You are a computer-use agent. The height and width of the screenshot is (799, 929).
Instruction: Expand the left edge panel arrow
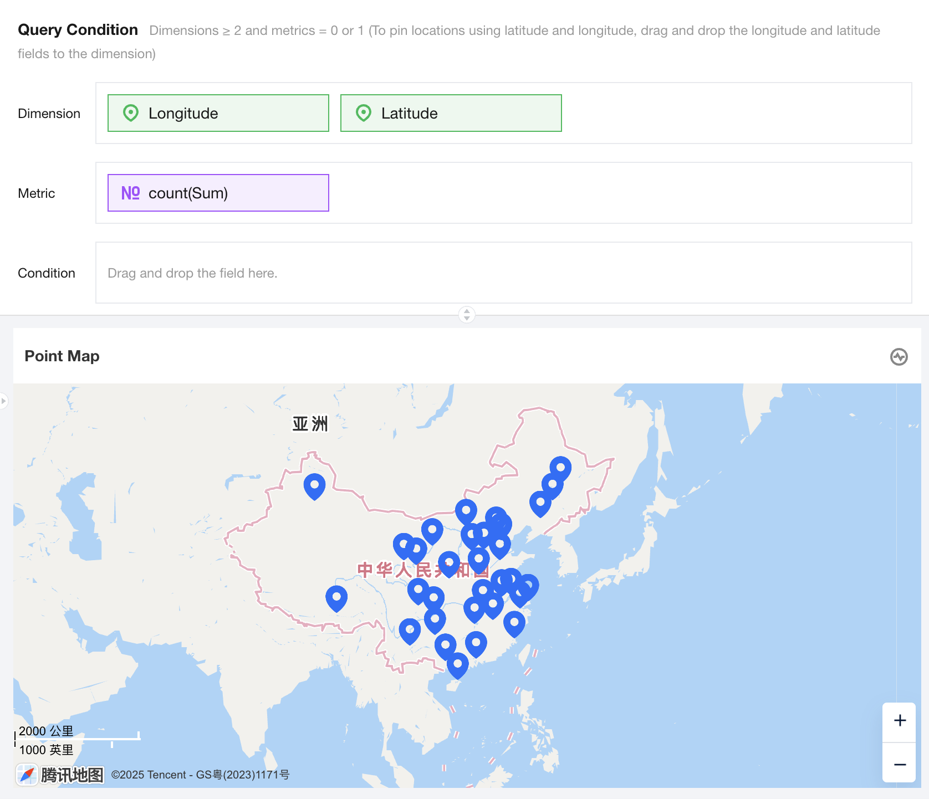click(x=3, y=400)
